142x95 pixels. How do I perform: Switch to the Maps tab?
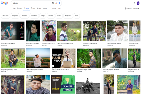33,8
